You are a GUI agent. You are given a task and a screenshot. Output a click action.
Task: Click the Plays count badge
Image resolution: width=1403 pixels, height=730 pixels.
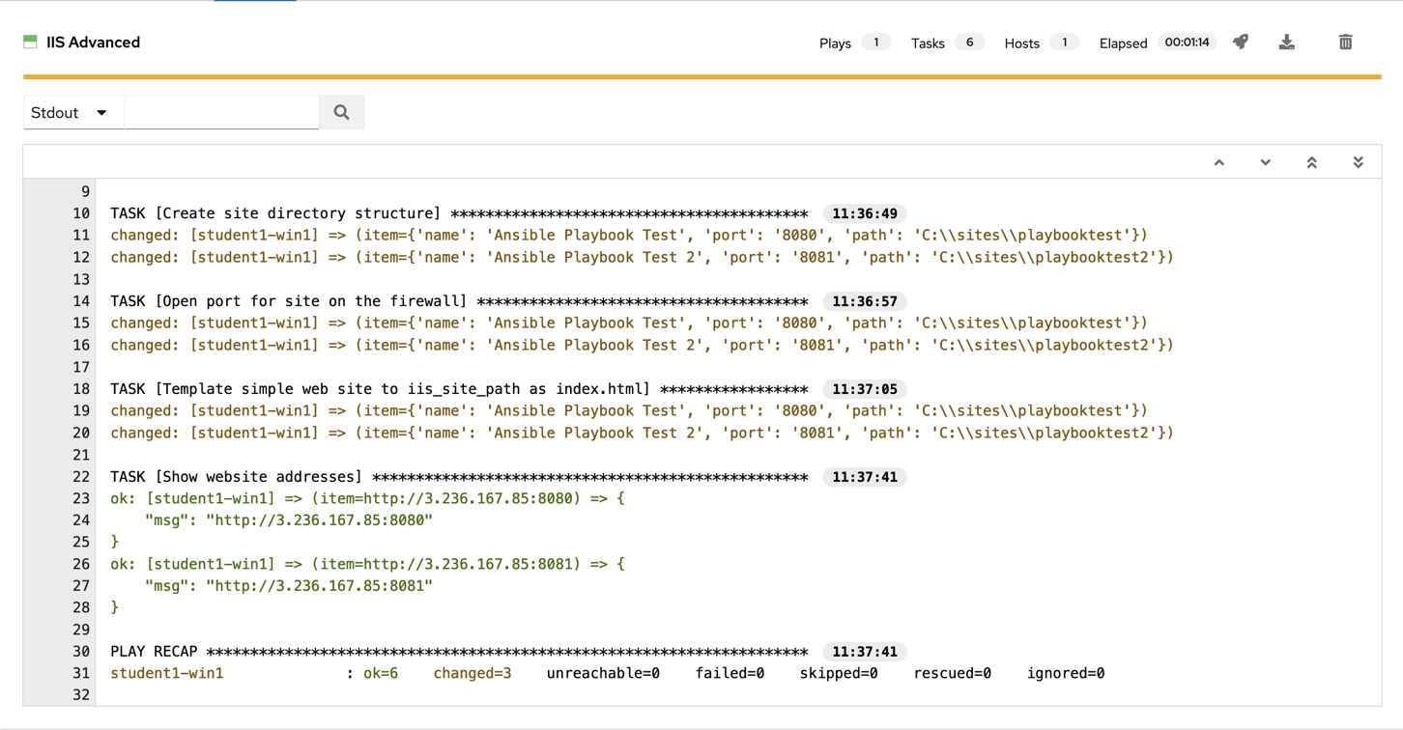click(x=875, y=42)
